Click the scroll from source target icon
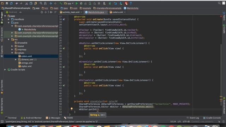Viewport: 226px width, 127px height. (x=42, y=12)
